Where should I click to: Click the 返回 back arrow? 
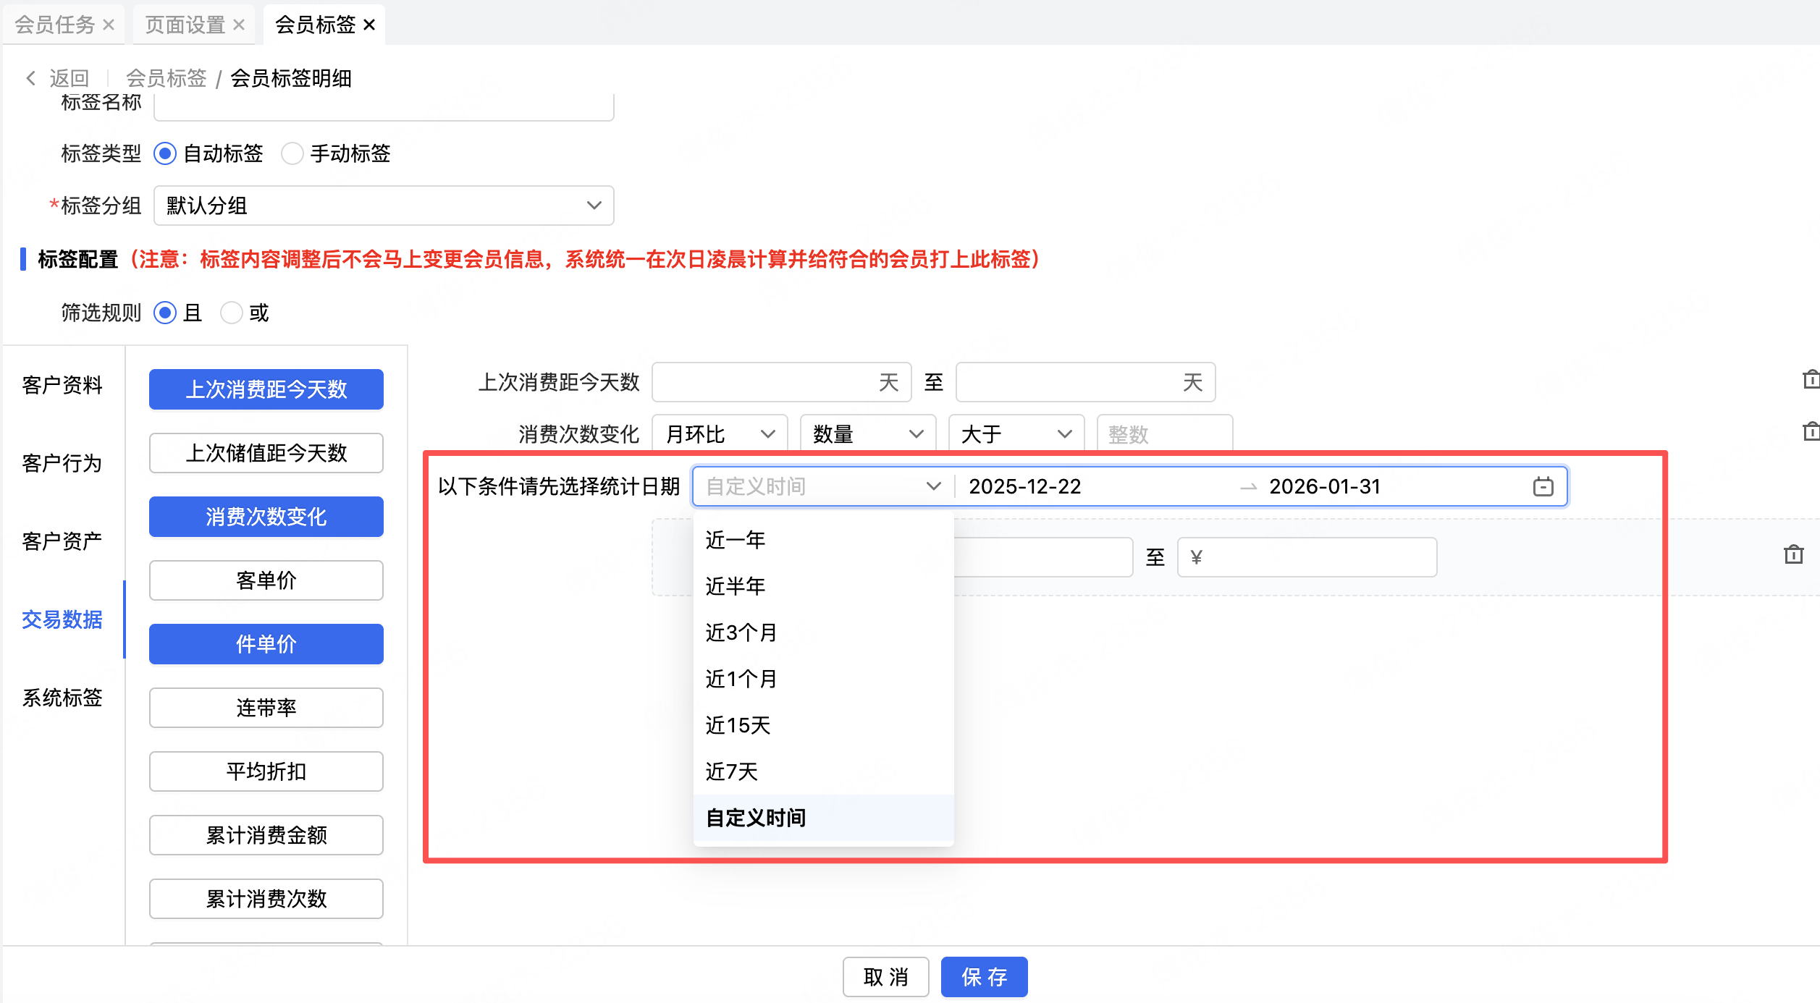[x=31, y=78]
